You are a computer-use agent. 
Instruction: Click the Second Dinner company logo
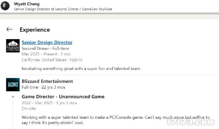pos(13,46)
